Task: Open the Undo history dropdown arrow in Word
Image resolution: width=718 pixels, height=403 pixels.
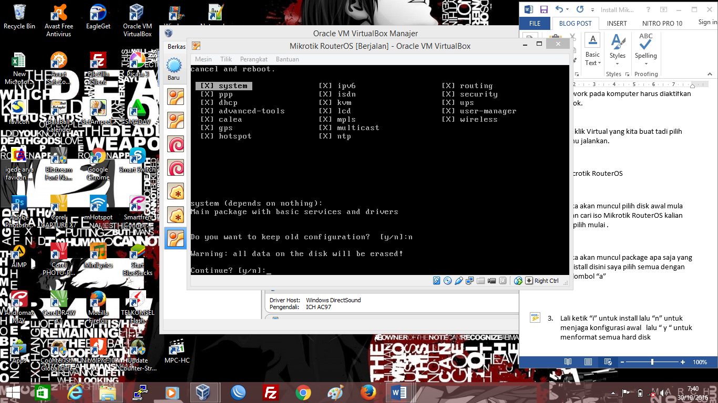Action: click(568, 10)
